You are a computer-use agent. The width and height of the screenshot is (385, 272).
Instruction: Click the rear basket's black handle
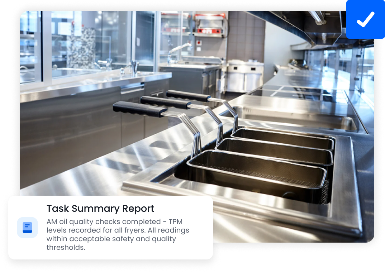tap(188, 96)
